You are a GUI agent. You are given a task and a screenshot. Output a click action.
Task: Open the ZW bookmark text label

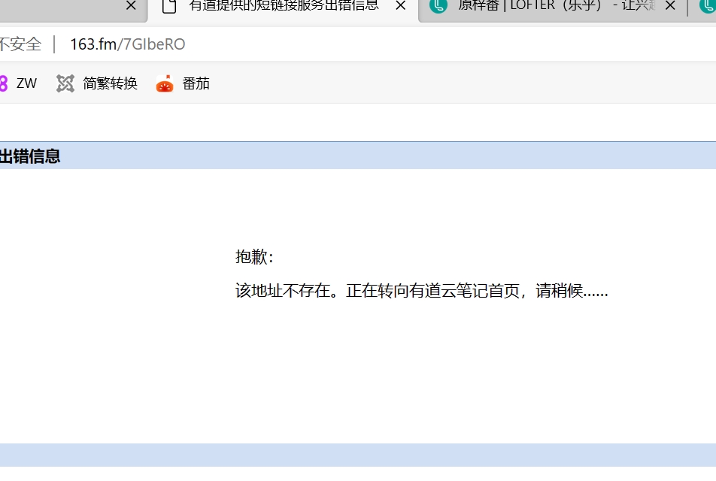coord(27,83)
